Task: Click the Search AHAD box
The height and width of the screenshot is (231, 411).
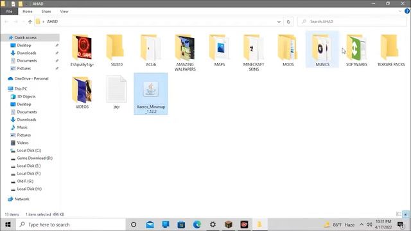Action: 352,21
